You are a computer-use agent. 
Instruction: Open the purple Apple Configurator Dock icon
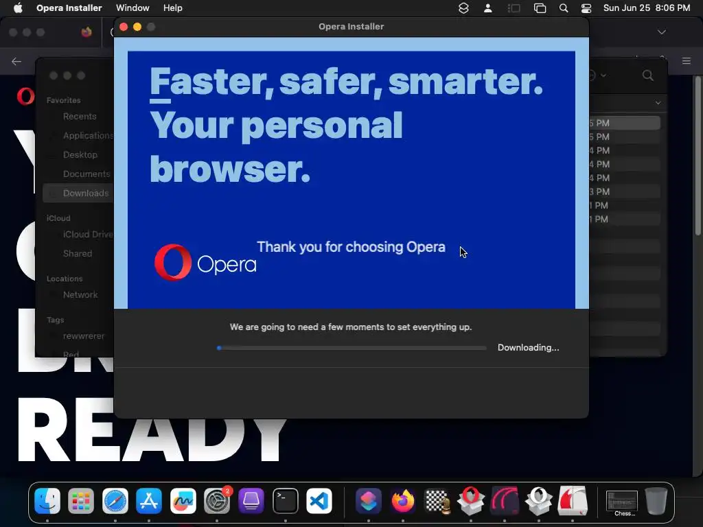tap(251, 500)
